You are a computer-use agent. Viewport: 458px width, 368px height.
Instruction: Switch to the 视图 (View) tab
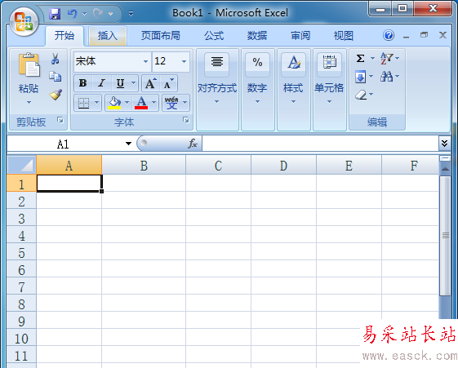point(344,36)
